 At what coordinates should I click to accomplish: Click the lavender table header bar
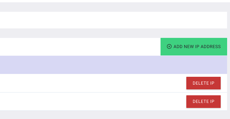point(109,65)
